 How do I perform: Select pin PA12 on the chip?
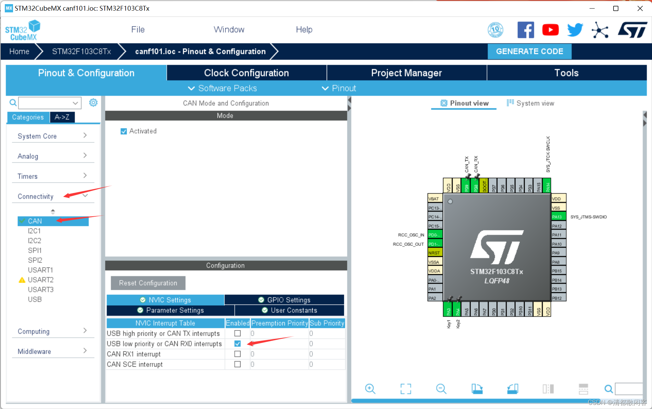[x=559, y=226]
